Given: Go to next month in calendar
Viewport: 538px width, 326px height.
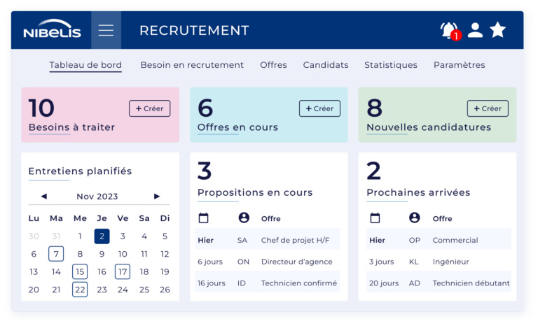Looking at the screenshot, I should pos(157,196).
